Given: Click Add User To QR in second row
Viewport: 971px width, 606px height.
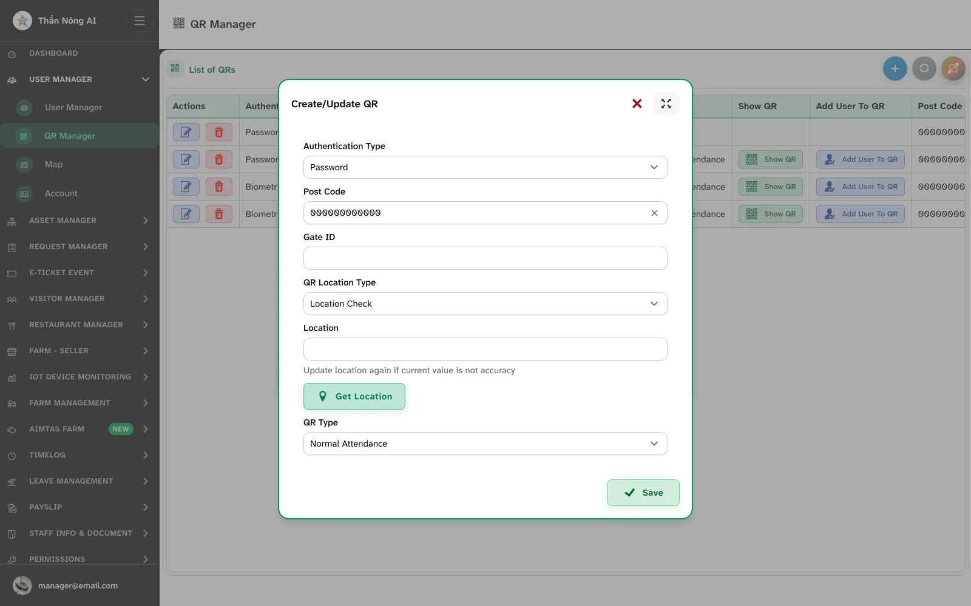Looking at the screenshot, I should [861, 159].
